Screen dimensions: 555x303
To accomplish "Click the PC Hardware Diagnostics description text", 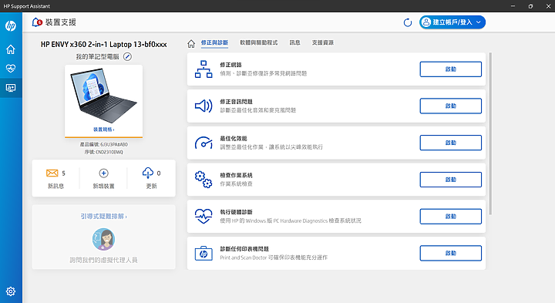I will pos(291,221).
